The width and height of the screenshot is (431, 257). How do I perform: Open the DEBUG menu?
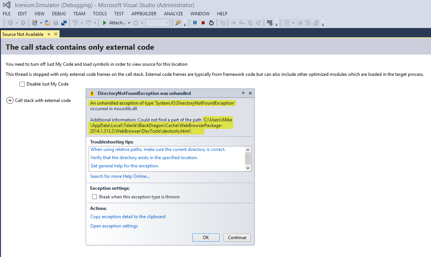(x=59, y=14)
